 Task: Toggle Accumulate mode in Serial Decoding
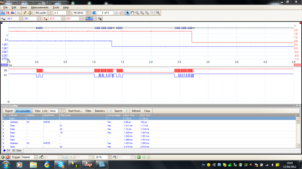[x=23, y=111]
